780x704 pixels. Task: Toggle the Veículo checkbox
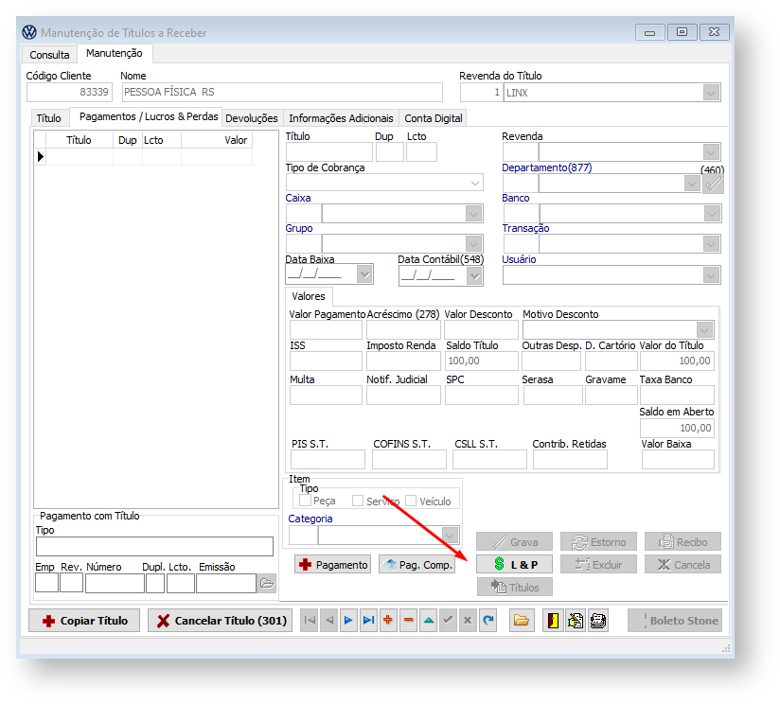[x=411, y=501]
